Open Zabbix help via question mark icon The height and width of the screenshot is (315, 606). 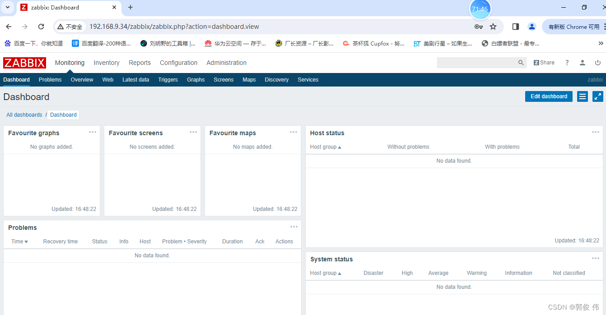pyautogui.click(x=567, y=62)
